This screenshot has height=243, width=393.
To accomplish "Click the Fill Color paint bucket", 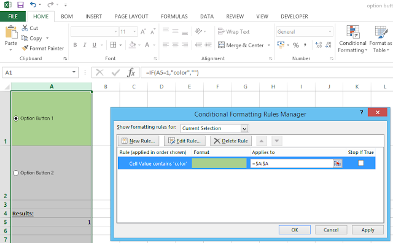I will [x=133, y=45].
